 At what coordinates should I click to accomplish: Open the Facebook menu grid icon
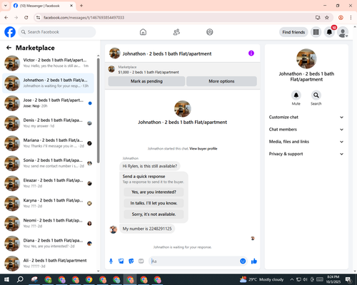(x=316, y=32)
